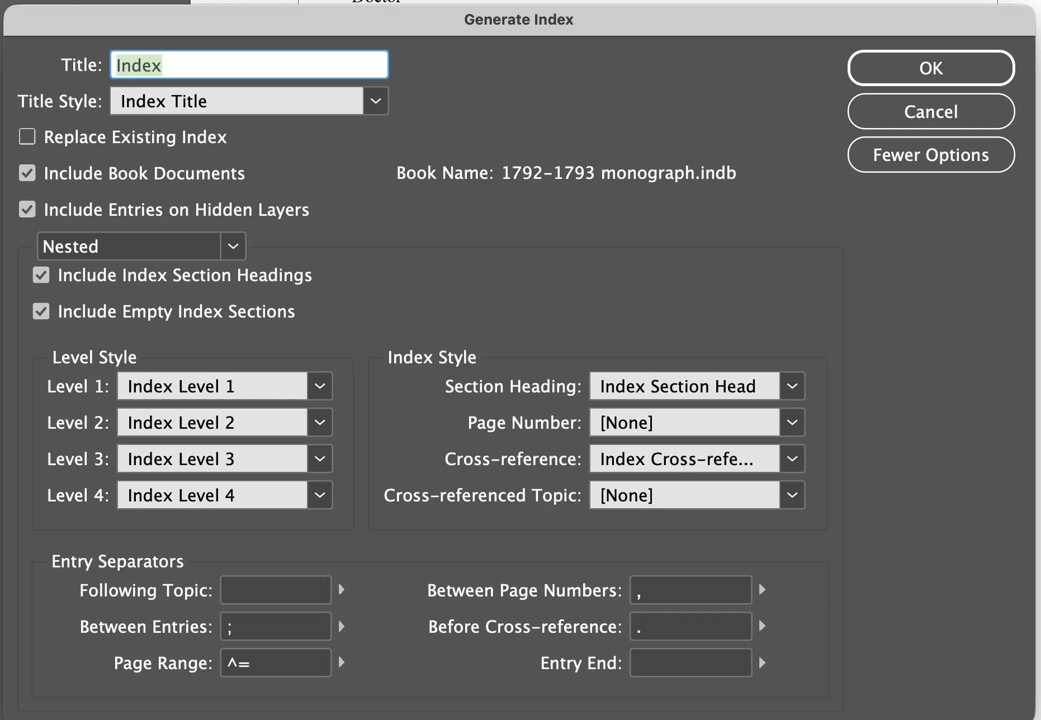
Task: Open Level 3 style dropdown
Action: pyautogui.click(x=225, y=459)
